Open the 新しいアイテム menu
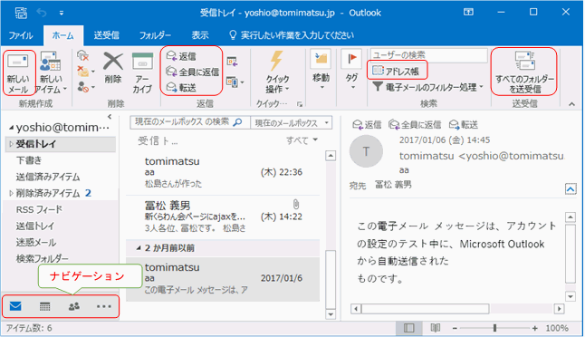Image resolution: width=585 pixels, height=337 pixels. pyautogui.click(x=51, y=73)
